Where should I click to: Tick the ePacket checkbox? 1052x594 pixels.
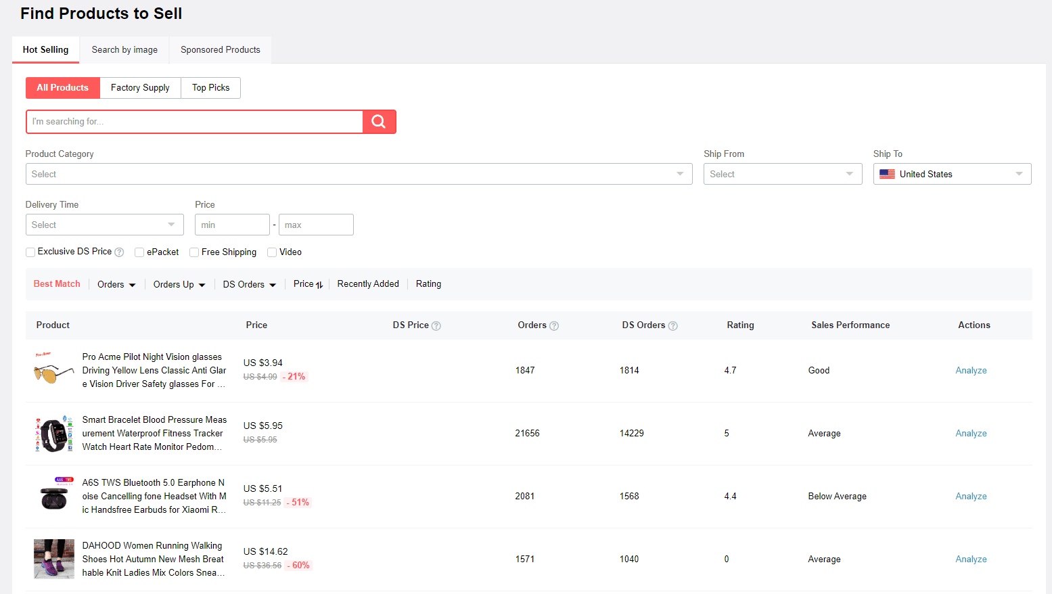(x=139, y=252)
